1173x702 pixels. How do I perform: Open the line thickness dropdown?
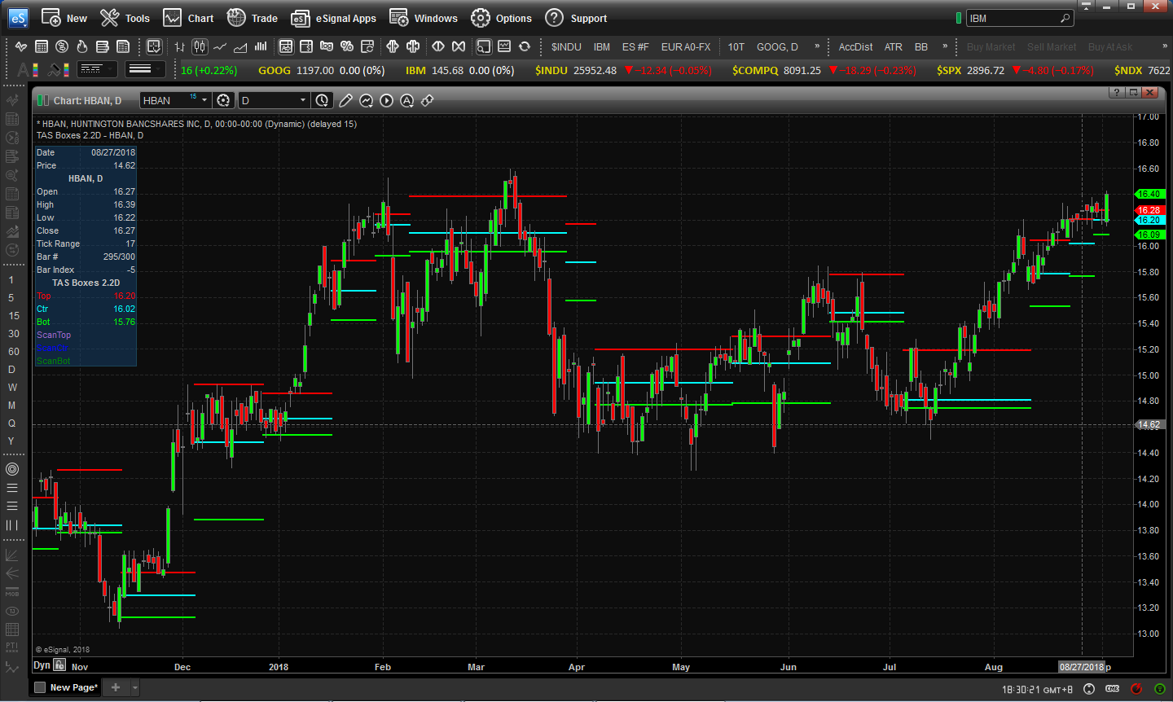pyautogui.click(x=146, y=69)
